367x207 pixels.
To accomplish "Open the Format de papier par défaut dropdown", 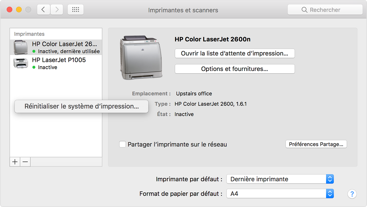I will click(x=280, y=194).
